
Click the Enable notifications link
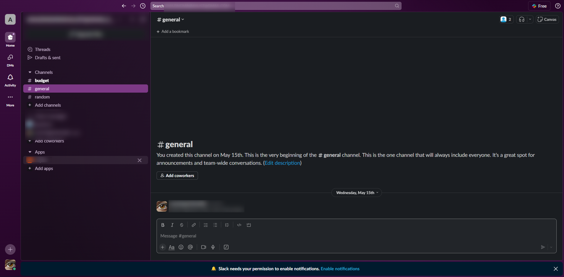tap(340, 269)
